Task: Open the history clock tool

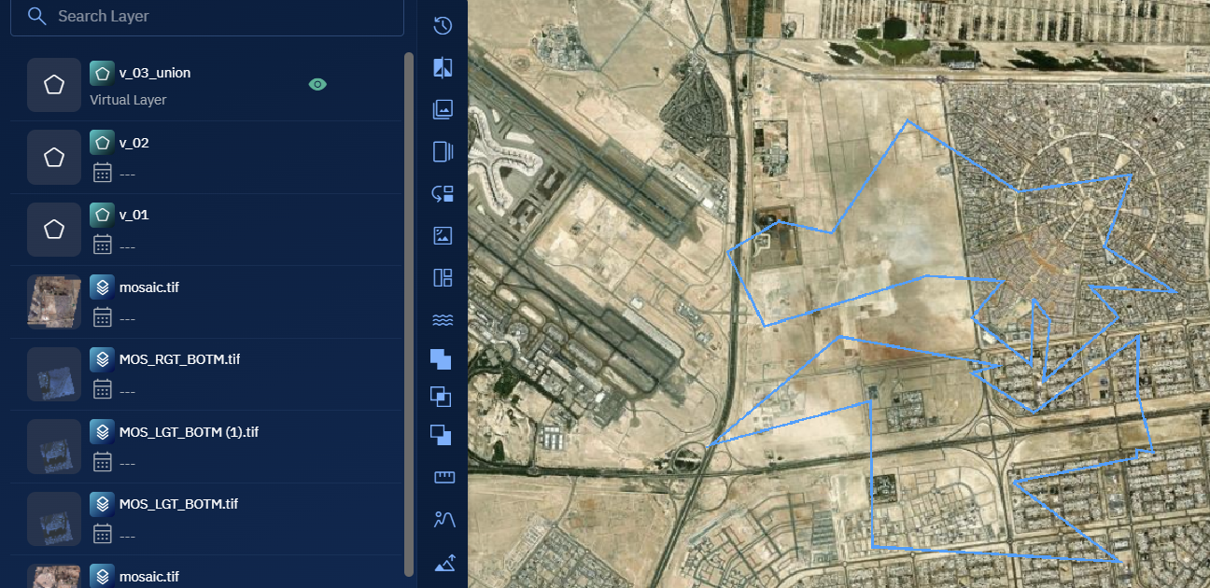Action: coord(443,25)
